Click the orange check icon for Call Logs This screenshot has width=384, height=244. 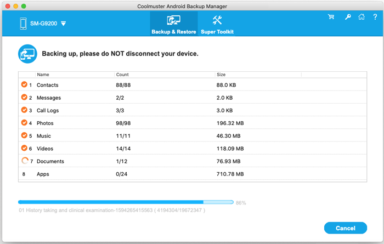coord(24,110)
